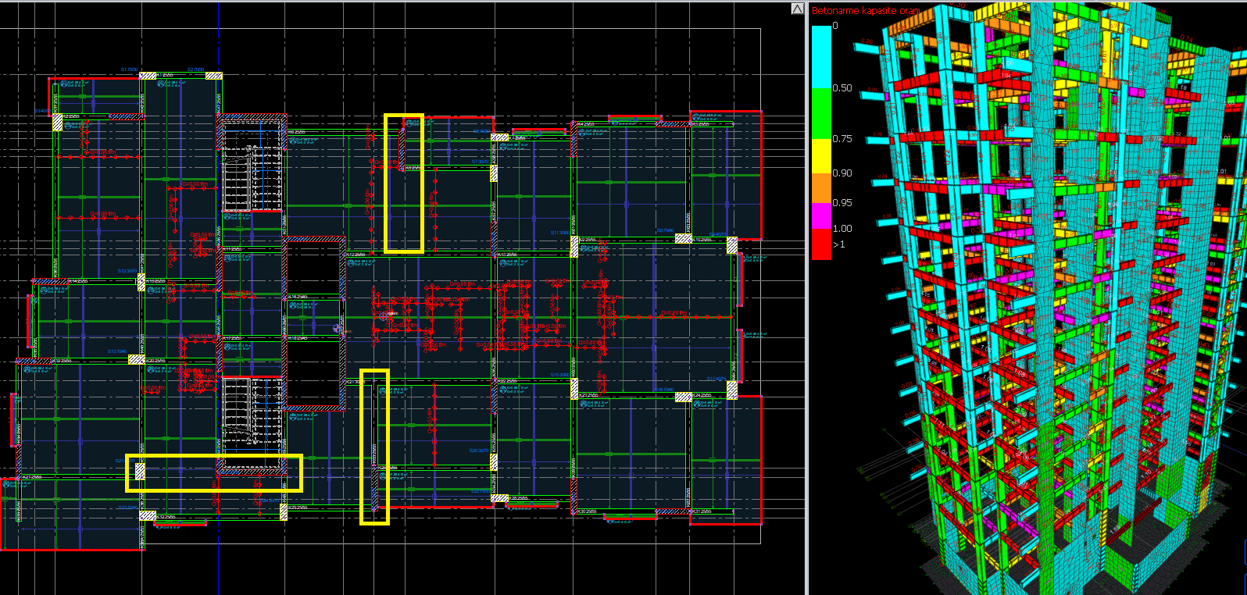Select the hatched column labeled S2 70/30
The image size is (1247, 595).
pyautogui.click(x=213, y=76)
